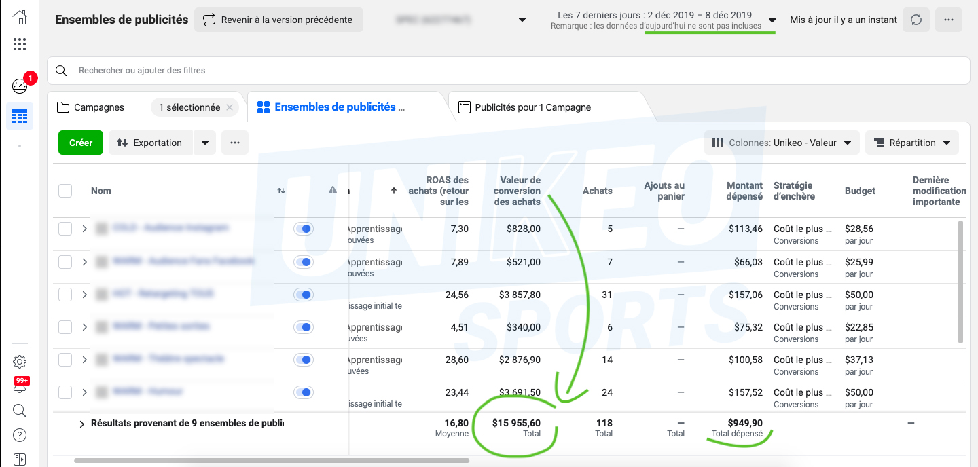978x467 pixels.
Task: Click the $949,90 total spent value
Action: (745, 423)
